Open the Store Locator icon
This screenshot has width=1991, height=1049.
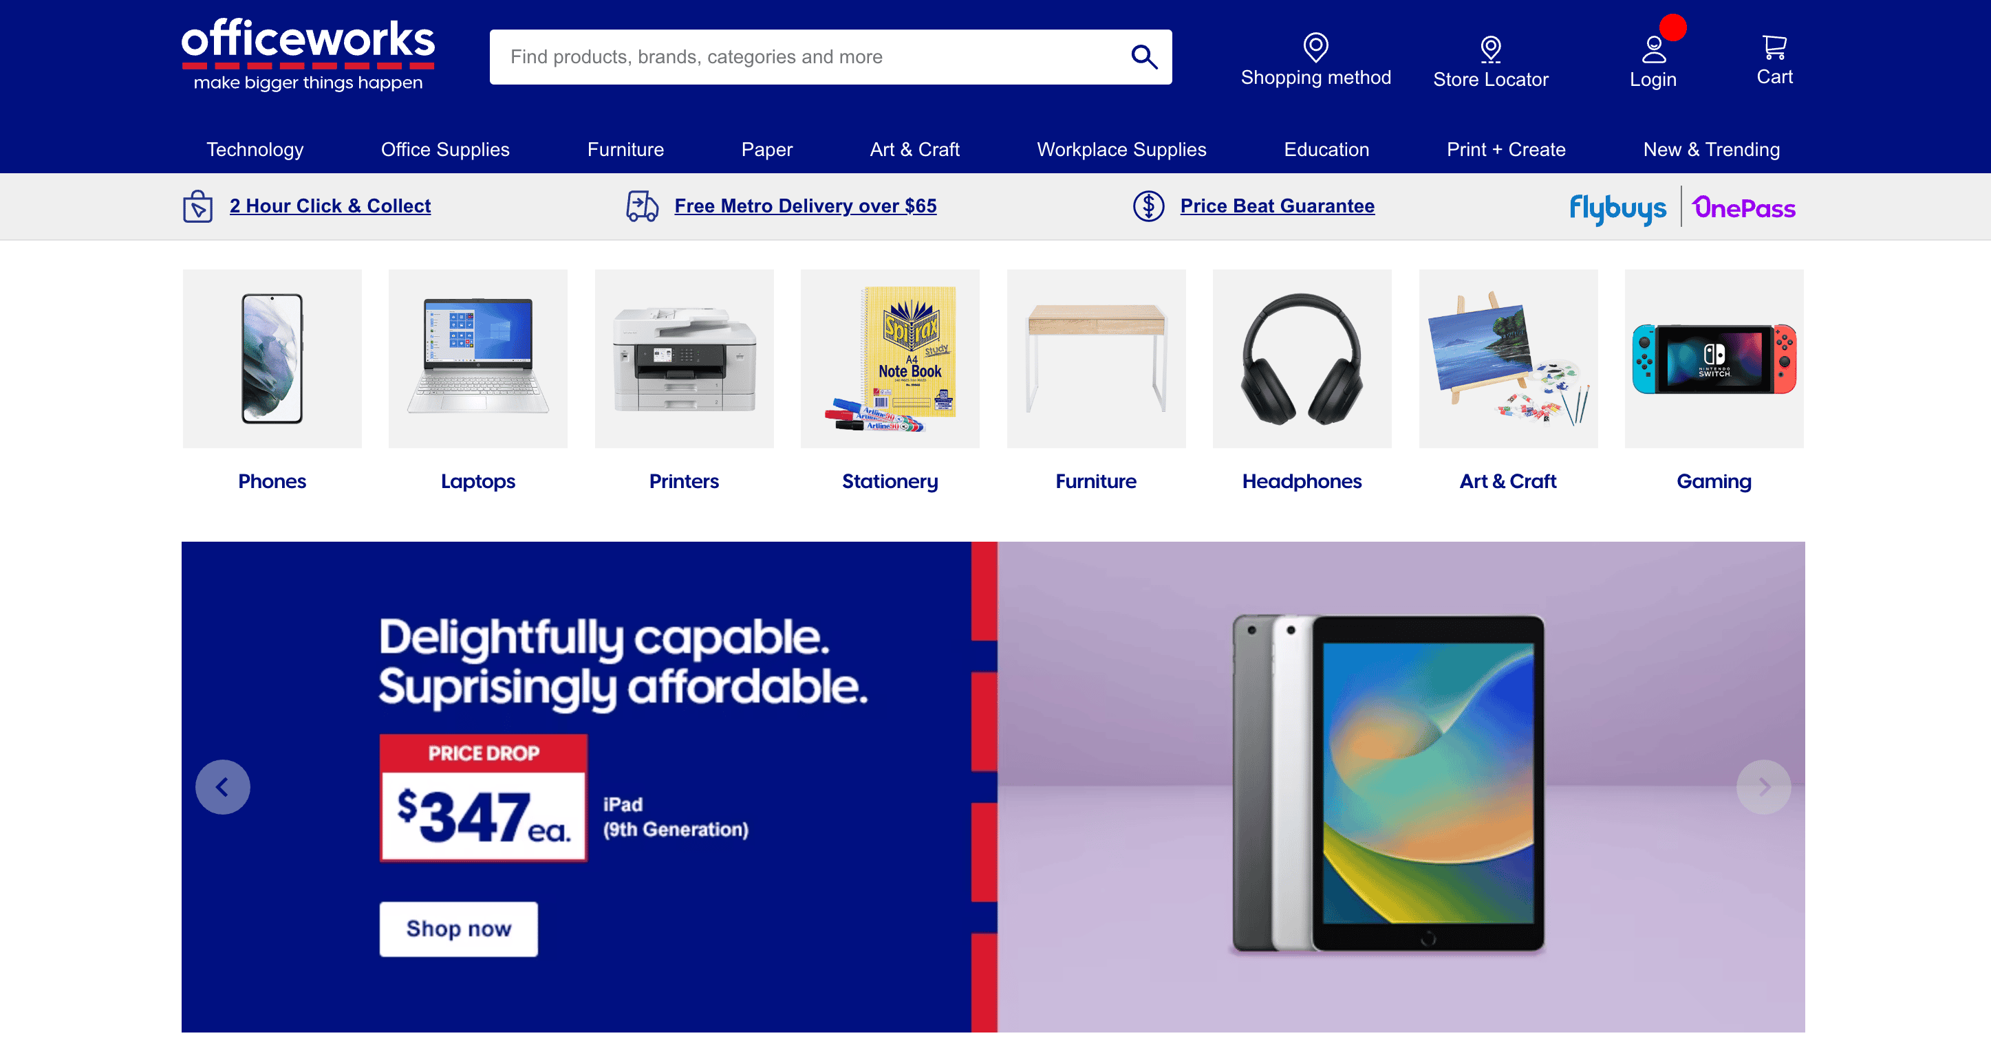1490,49
